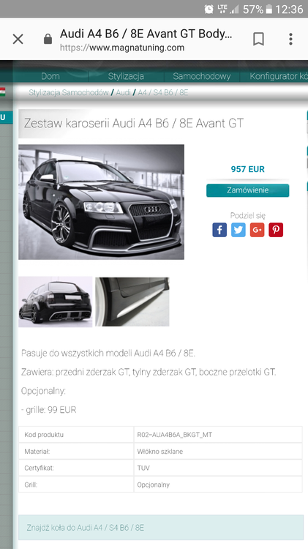This screenshot has width=308, height=549.
Task: Open the three-dot overflow menu
Action: point(290,40)
